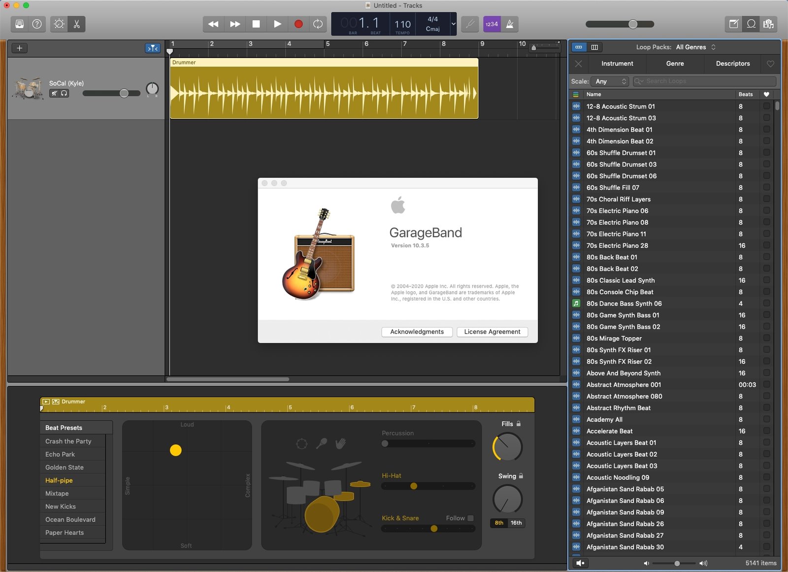Screen dimensions: 788x572
Task: Select the Genre filter tab
Action: coord(675,64)
